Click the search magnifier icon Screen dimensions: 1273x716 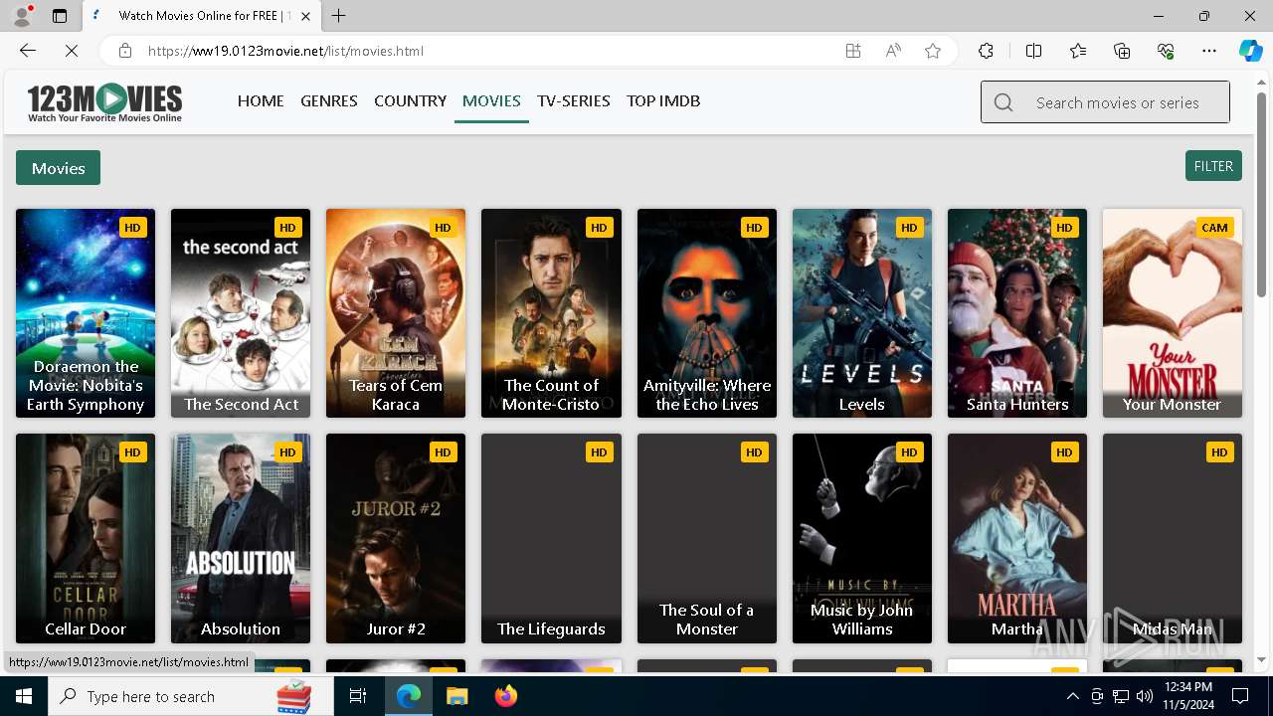pos(1003,102)
